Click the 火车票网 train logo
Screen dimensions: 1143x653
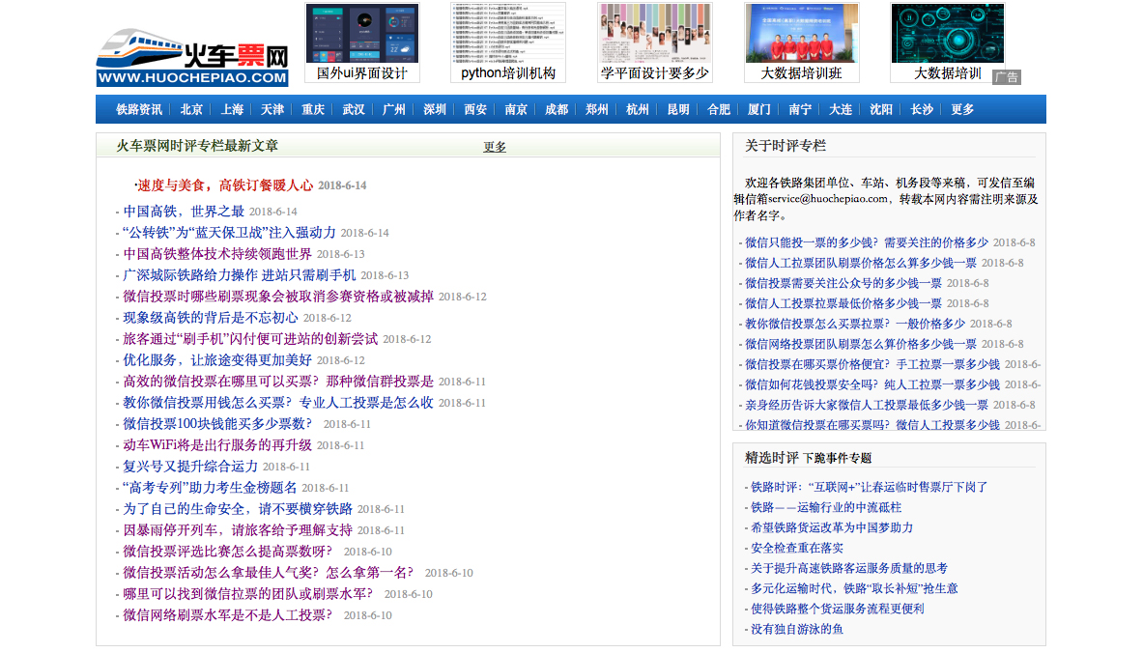(192, 57)
